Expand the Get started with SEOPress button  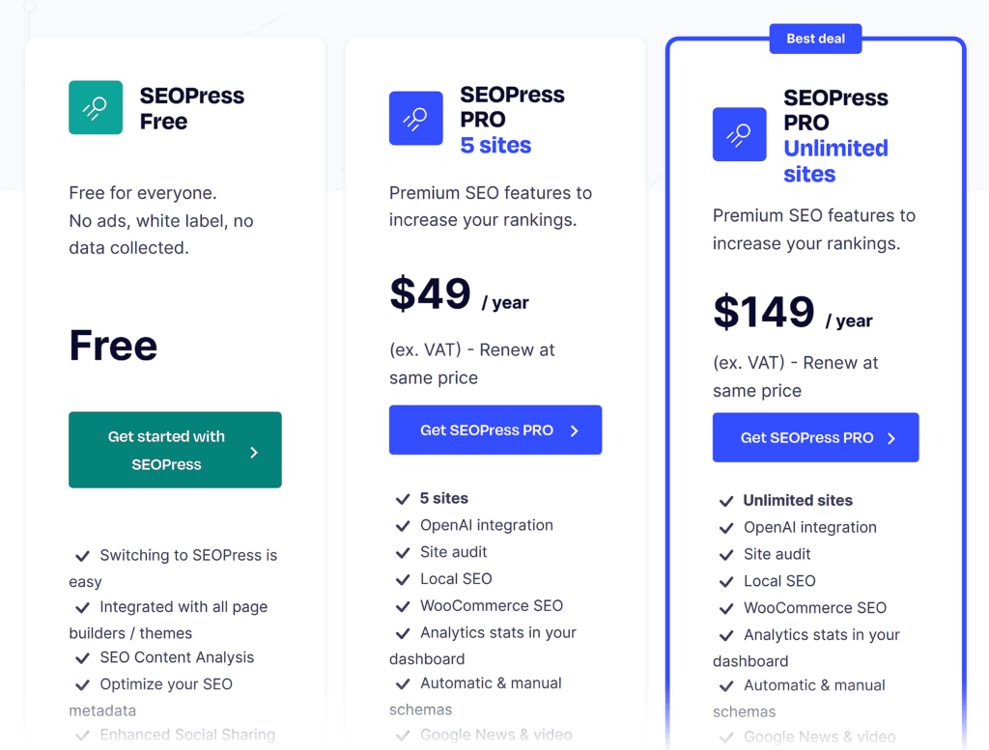coord(175,450)
